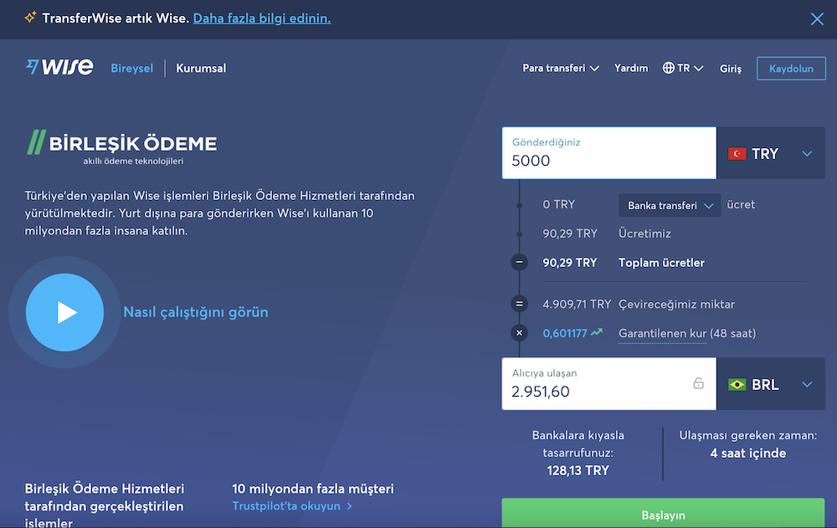Switch to the Kurumsal tab
Screen dimensions: 837x528
[x=201, y=69]
